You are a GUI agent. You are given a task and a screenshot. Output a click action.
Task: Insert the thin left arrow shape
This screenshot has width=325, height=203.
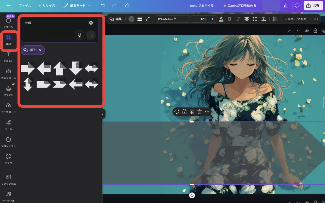click(76, 84)
